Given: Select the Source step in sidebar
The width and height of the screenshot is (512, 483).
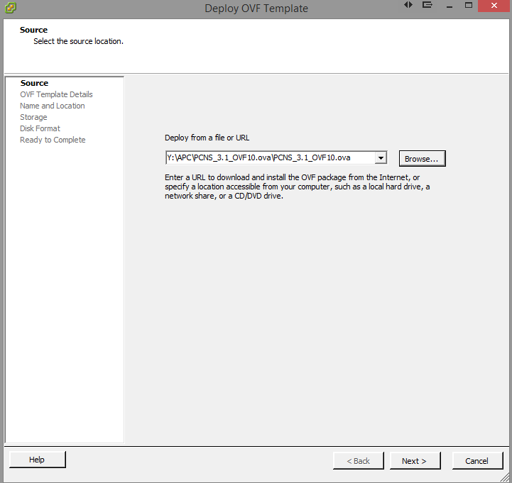Looking at the screenshot, I should pos(34,83).
